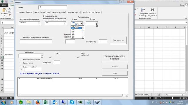The width and height of the screenshot is (188, 105).
Task: Open Skype from the taskbar
Action: point(72,102)
